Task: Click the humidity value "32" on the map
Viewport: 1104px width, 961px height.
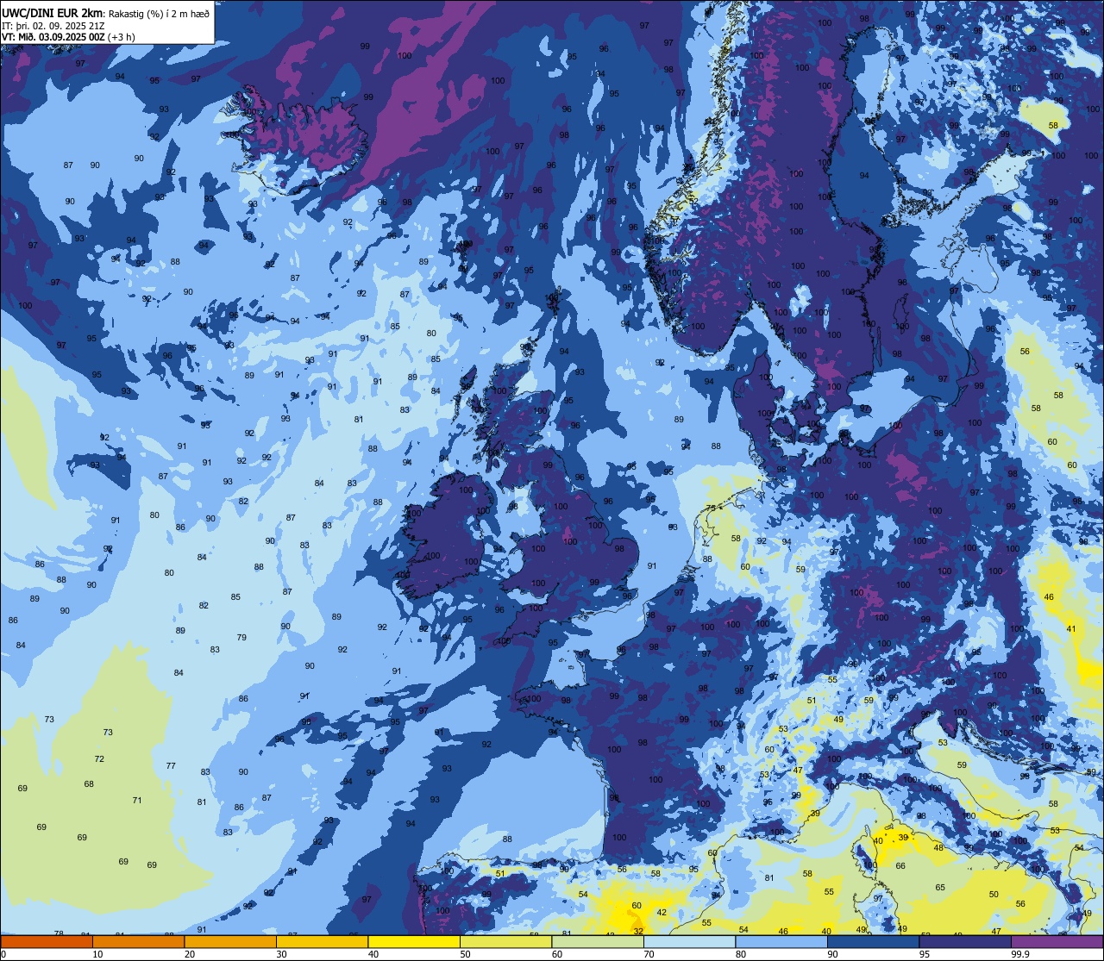Action: (638, 931)
